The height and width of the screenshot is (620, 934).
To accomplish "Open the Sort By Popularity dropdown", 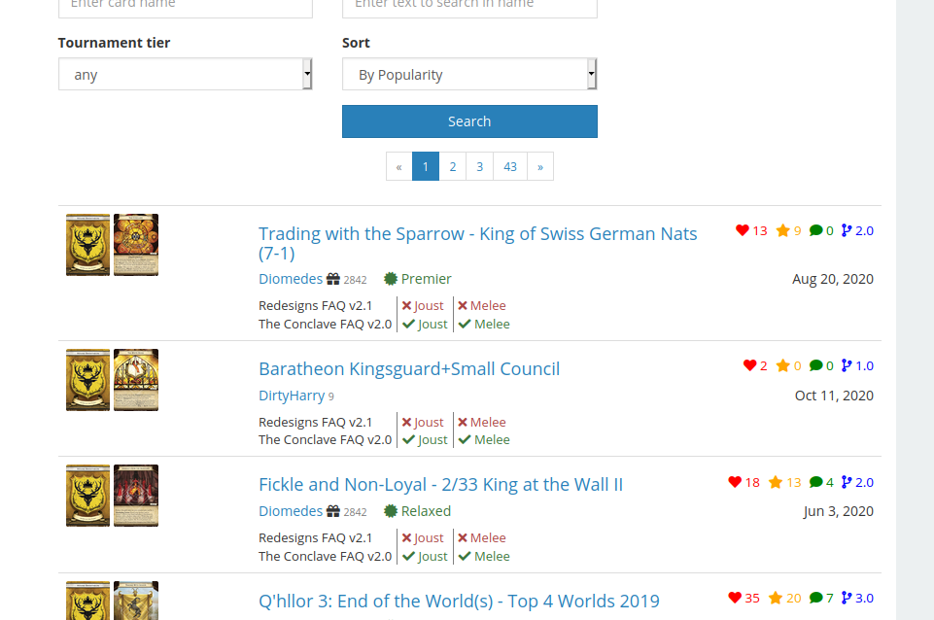I will (x=469, y=75).
